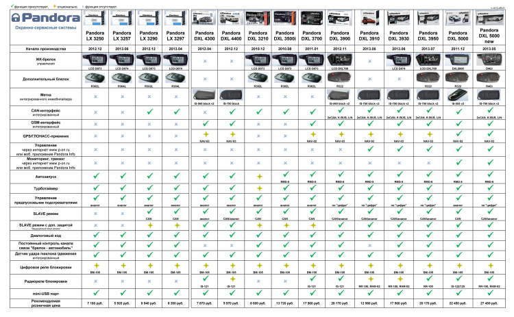Viewport: 514px width, 317px height.
Task: Click the Pandora LX 3257 model name
Action: (122, 36)
